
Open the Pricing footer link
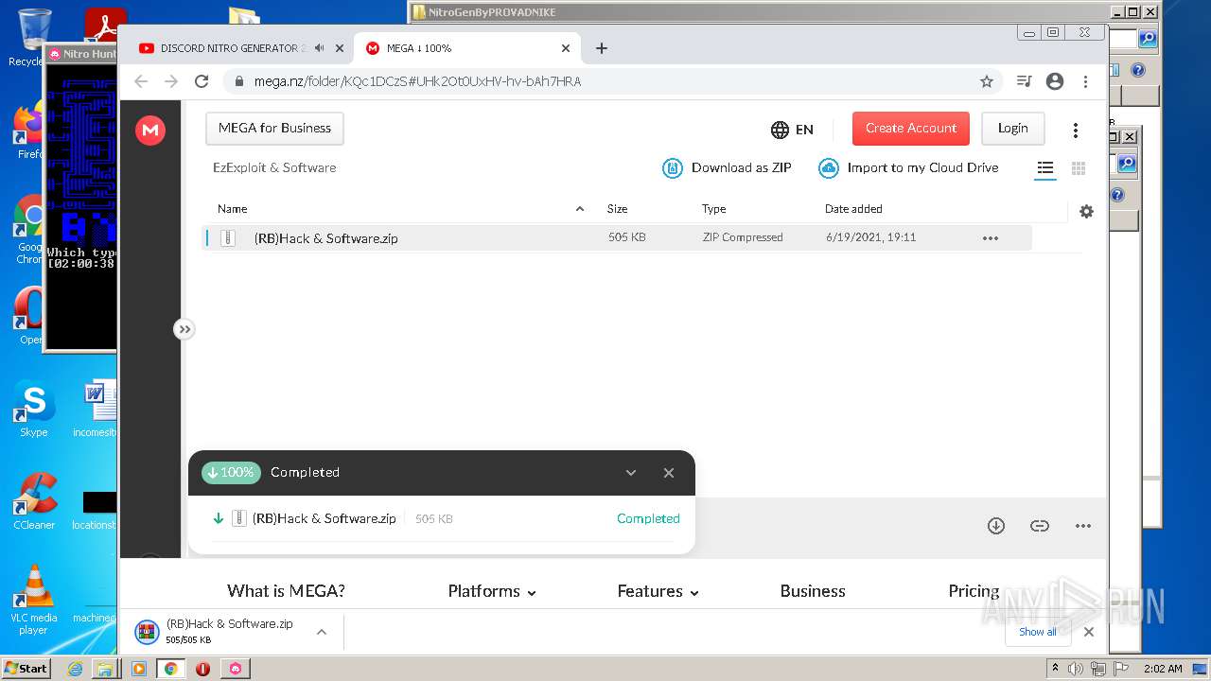(974, 591)
